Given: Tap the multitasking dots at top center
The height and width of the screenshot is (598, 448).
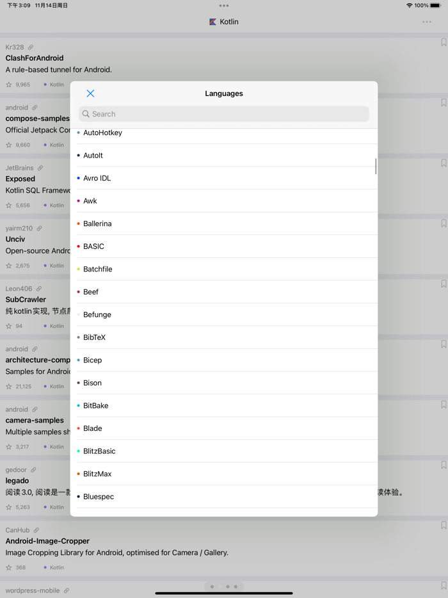Looking at the screenshot, I should pyautogui.click(x=224, y=6).
